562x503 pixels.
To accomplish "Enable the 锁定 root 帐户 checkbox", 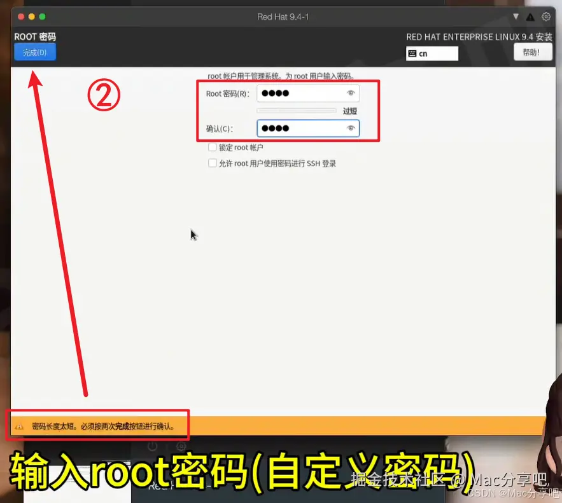I will click(212, 147).
